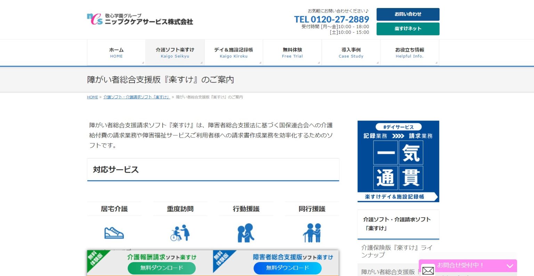Expand the 介護ソフト楽すけ submenu arrow
Image resolution: width=534 pixels, height=276 pixels.
tap(201, 62)
